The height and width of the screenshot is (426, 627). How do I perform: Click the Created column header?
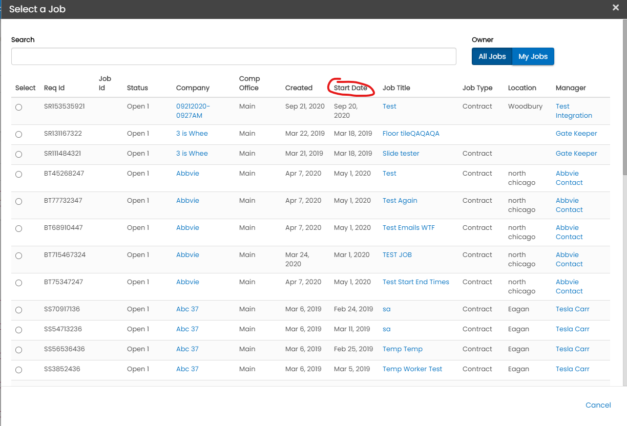[299, 88]
